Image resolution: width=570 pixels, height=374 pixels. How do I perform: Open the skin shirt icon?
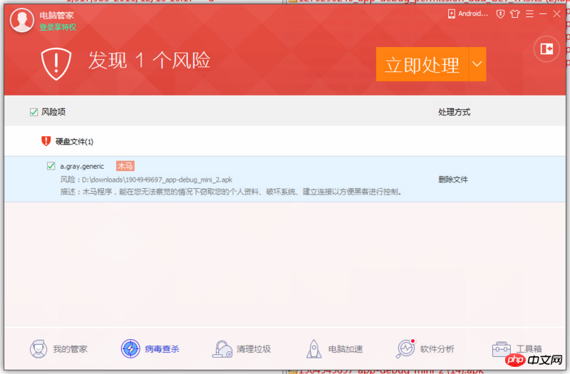coord(514,14)
